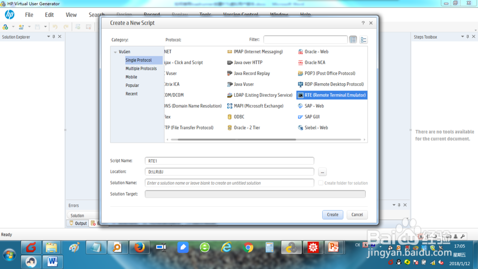
Task: Enable Create folder for solution checkbox
Action: pyautogui.click(x=321, y=183)
